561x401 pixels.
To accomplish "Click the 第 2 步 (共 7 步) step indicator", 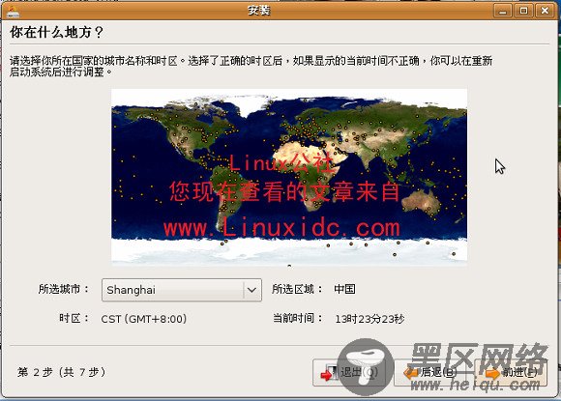I will point(62,372).
